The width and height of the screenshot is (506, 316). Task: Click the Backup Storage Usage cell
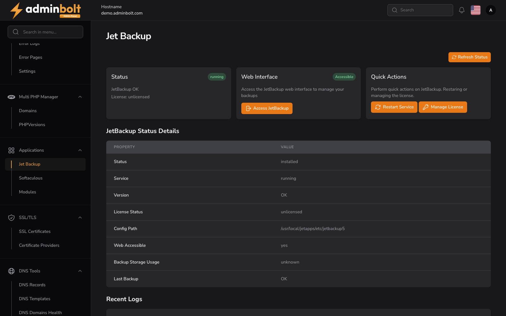137,262
